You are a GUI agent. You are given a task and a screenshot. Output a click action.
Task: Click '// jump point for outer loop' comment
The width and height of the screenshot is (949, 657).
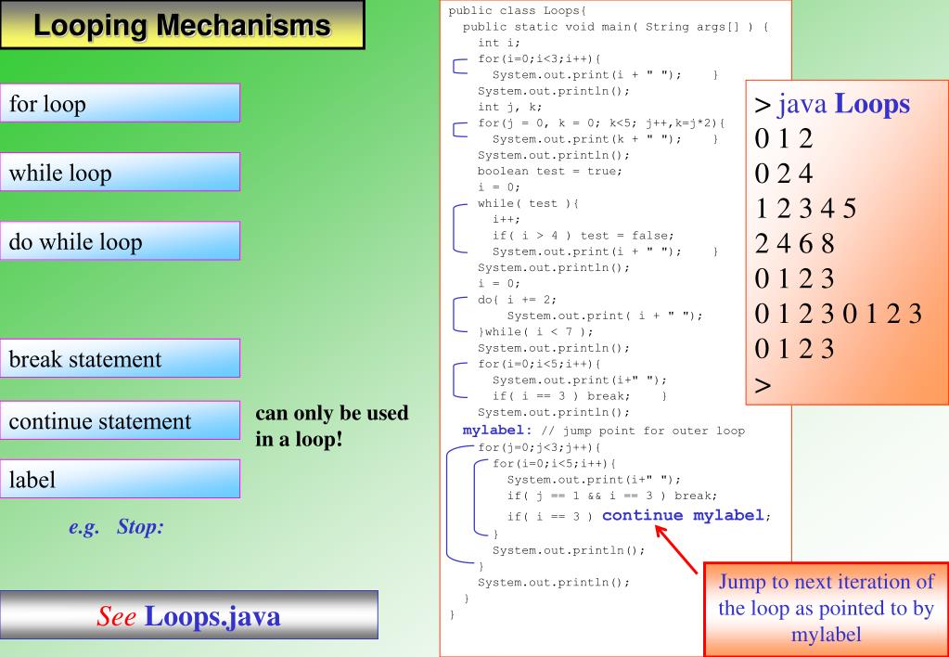point(644,431)
